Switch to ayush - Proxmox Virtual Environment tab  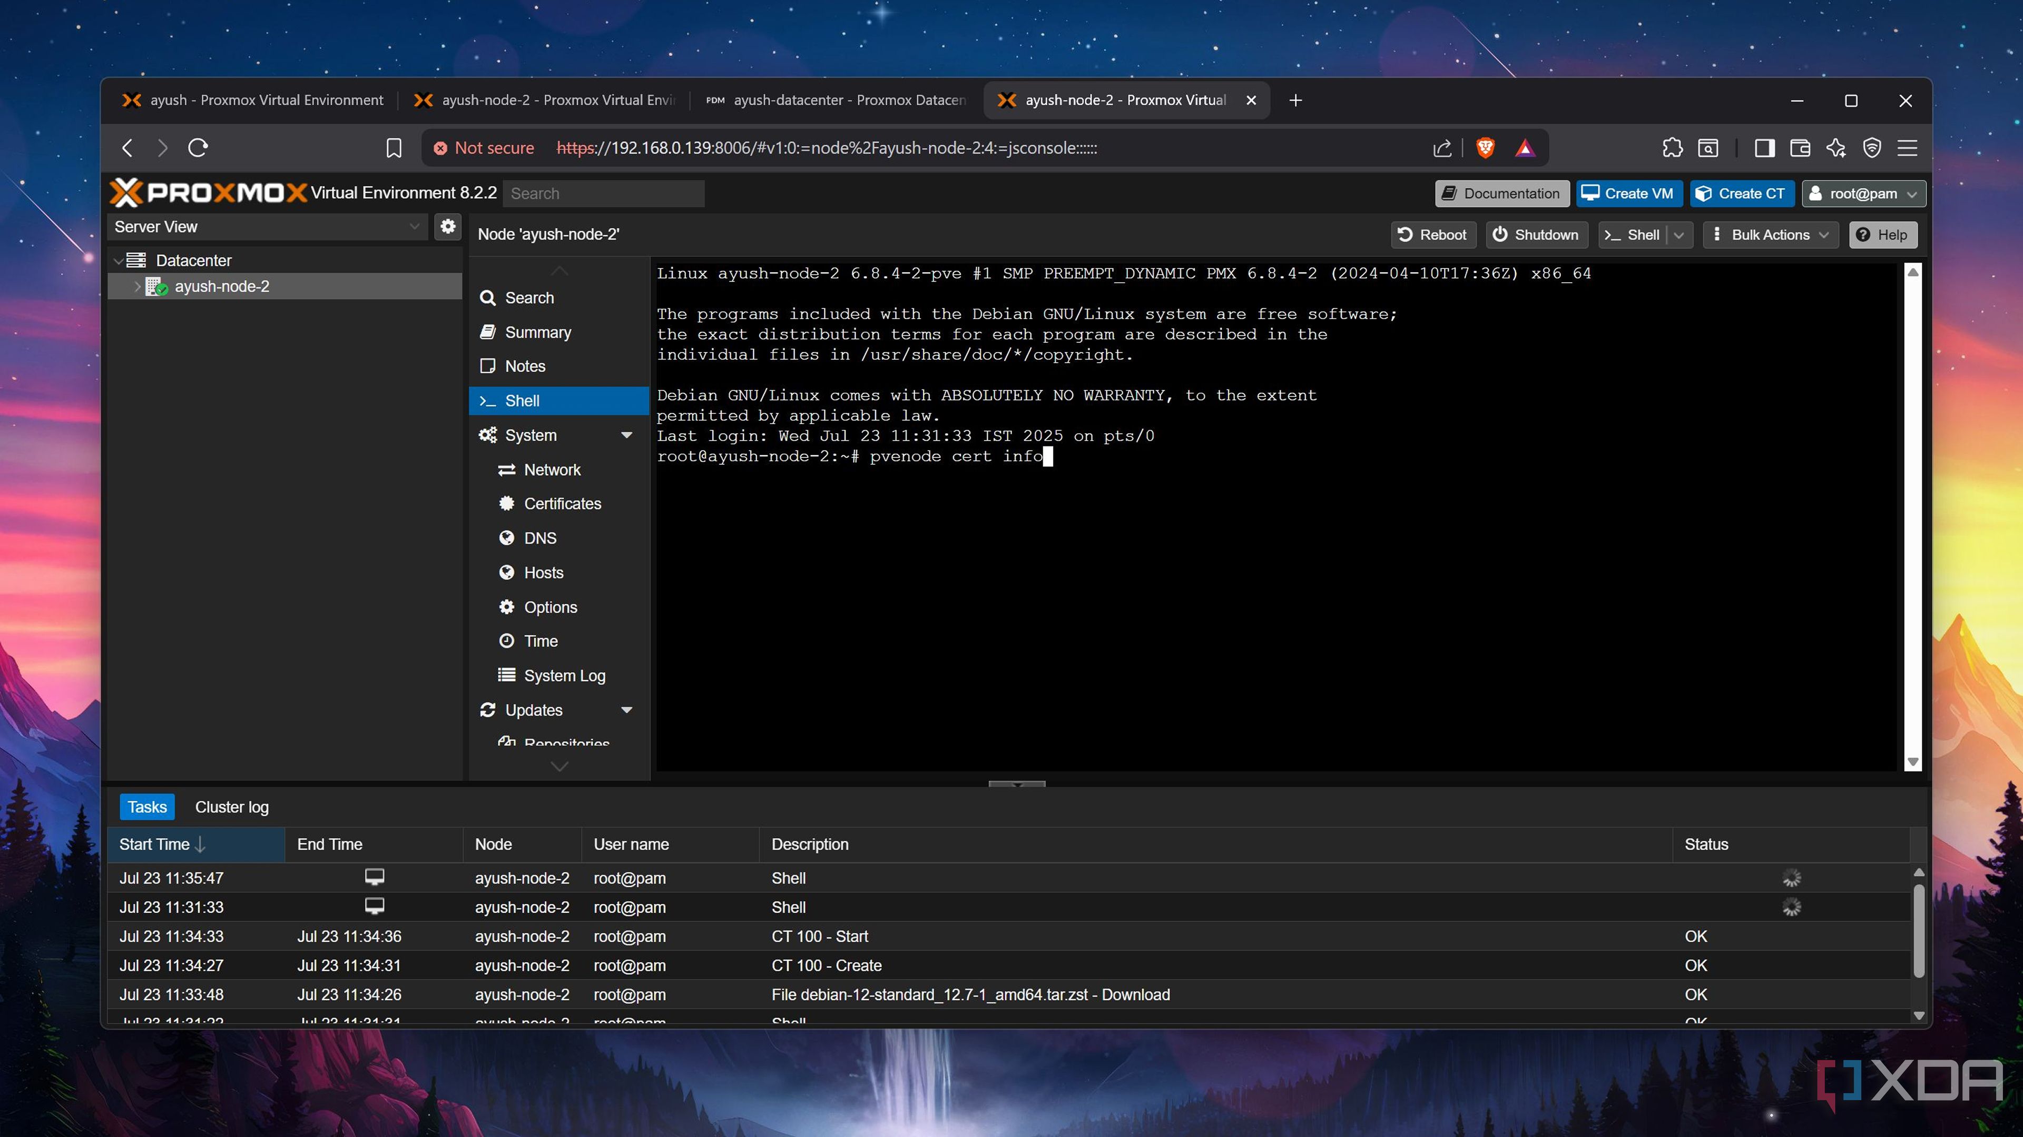click(253, 101)
